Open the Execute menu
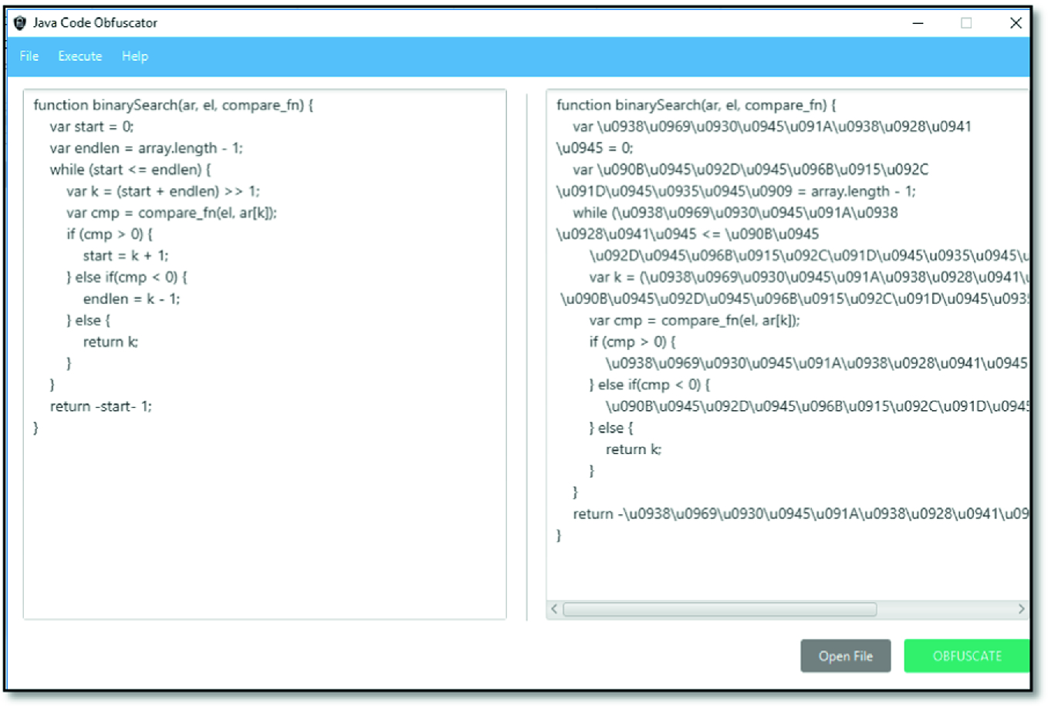The image size is (1048, 707). click(x=80, y=56)
